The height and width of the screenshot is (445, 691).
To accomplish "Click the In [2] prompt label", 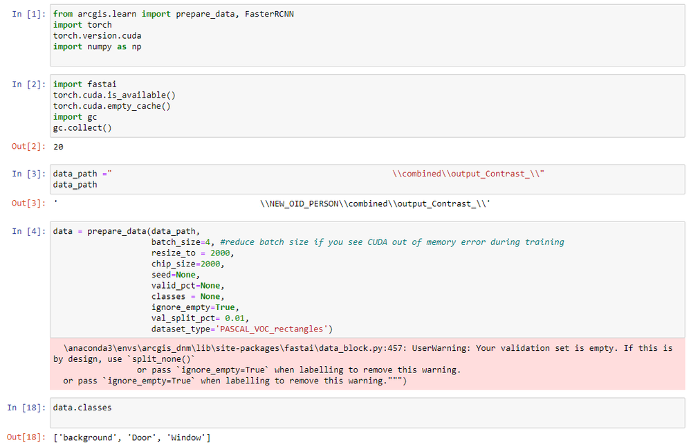I will tap(26, 84).
